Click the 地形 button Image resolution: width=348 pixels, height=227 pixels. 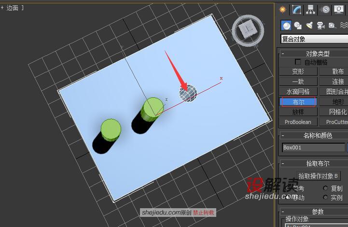[x=334, y=102]
